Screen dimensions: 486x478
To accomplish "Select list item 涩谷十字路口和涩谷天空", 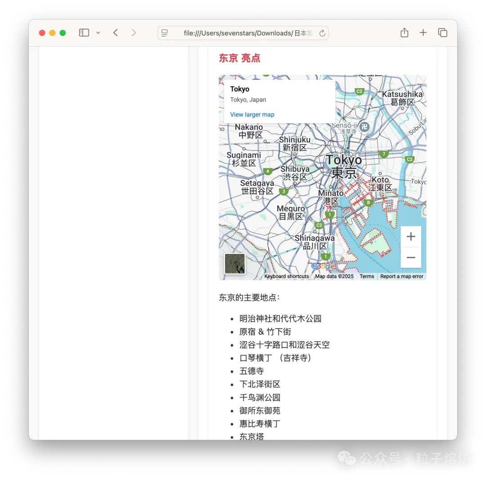I will pos(284,345).
